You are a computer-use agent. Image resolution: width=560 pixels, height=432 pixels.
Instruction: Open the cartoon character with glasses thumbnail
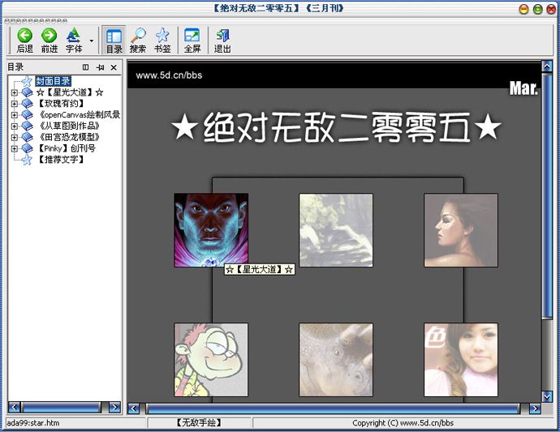[211, 360]
